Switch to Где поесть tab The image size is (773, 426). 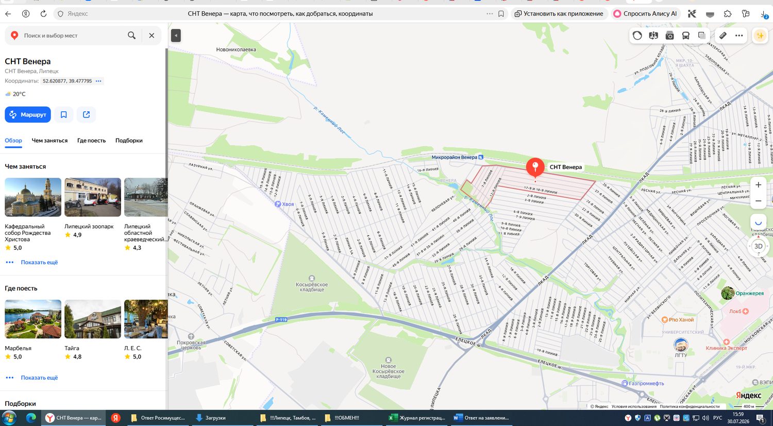click(x=91, y=141)
